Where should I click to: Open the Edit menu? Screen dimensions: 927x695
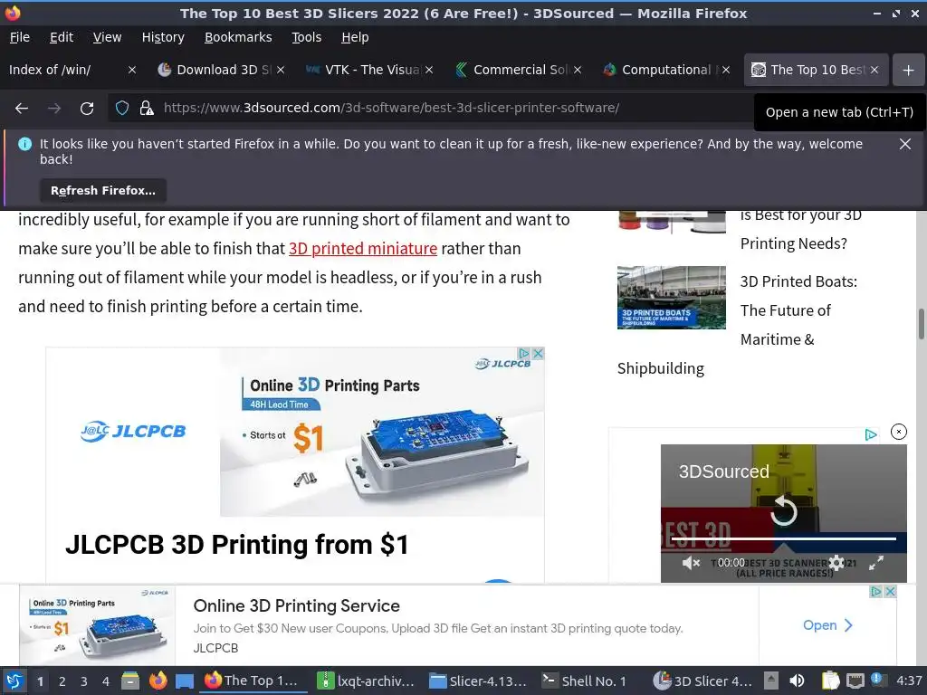pos(62,37)
